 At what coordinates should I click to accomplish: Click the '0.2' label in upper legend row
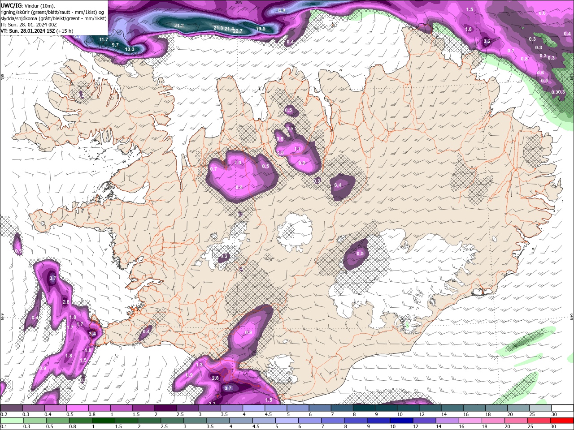(x=4, y=414)
